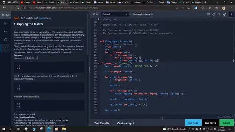Image resolution: width=235 pixels, height=132 pixels.
Task: Switch to the Ludwig browser tab
Action: coord(136,3)
